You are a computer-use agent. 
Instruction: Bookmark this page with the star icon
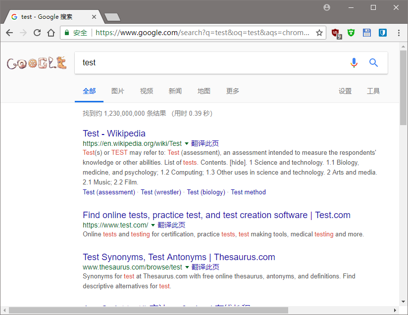coord(319,33)
